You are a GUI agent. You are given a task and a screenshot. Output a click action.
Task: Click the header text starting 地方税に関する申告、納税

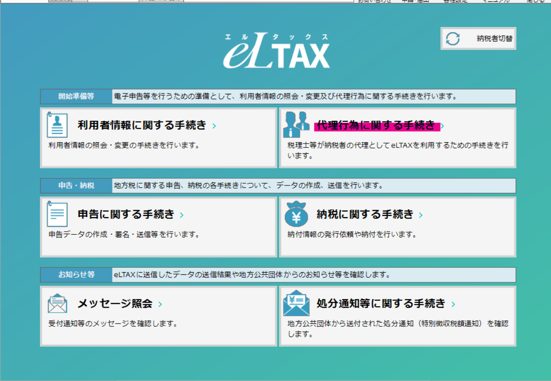(249, 185)
